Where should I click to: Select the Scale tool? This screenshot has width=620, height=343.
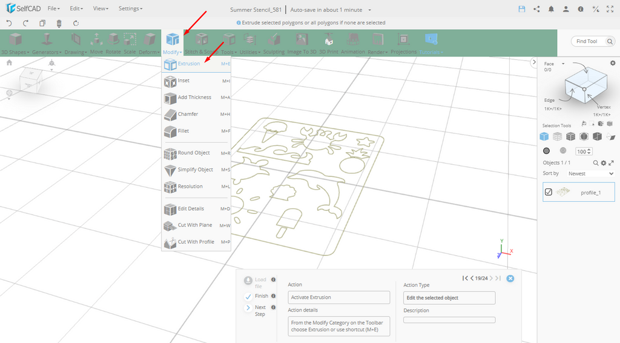[x=130, y=44]
